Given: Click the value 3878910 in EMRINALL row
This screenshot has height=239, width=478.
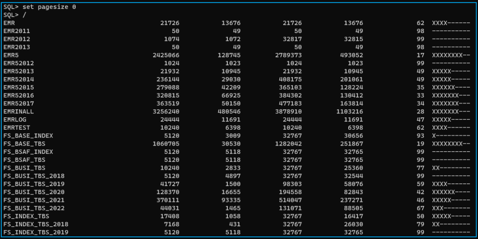Looking at the screenshot, I should (289, 112).
